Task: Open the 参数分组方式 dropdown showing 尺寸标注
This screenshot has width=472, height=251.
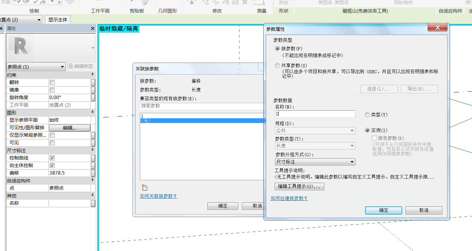Action: point(315,162)
